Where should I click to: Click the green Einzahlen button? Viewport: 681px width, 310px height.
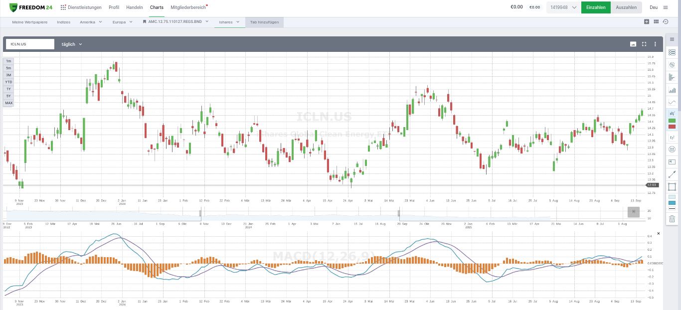point(596,7)
